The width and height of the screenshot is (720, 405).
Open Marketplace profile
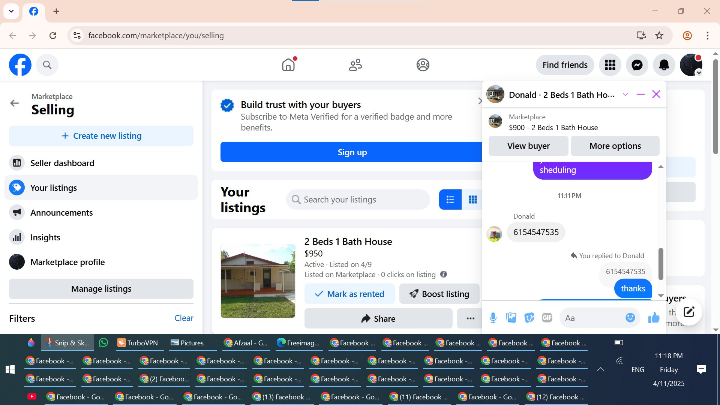pyautogui.click(x=101, y=262)
